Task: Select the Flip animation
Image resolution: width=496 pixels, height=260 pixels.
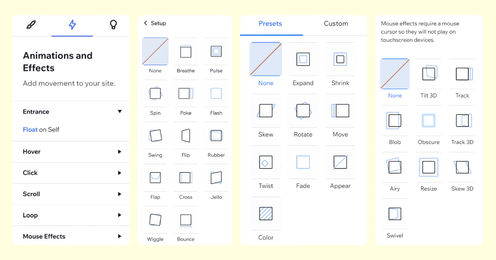Action: 186,135
